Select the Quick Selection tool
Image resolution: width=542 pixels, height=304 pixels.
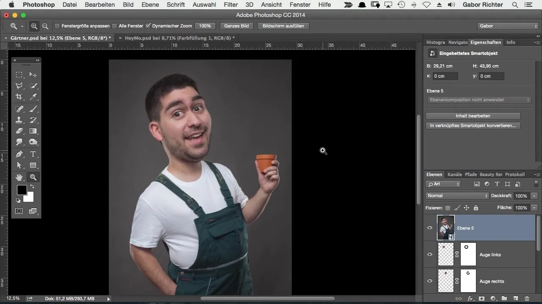[x=33, y=86]
